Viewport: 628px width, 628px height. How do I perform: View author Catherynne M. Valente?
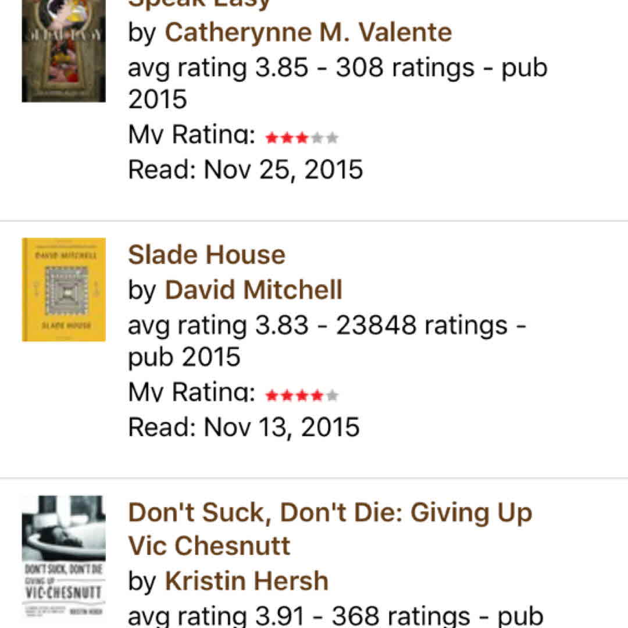(308, 33)
